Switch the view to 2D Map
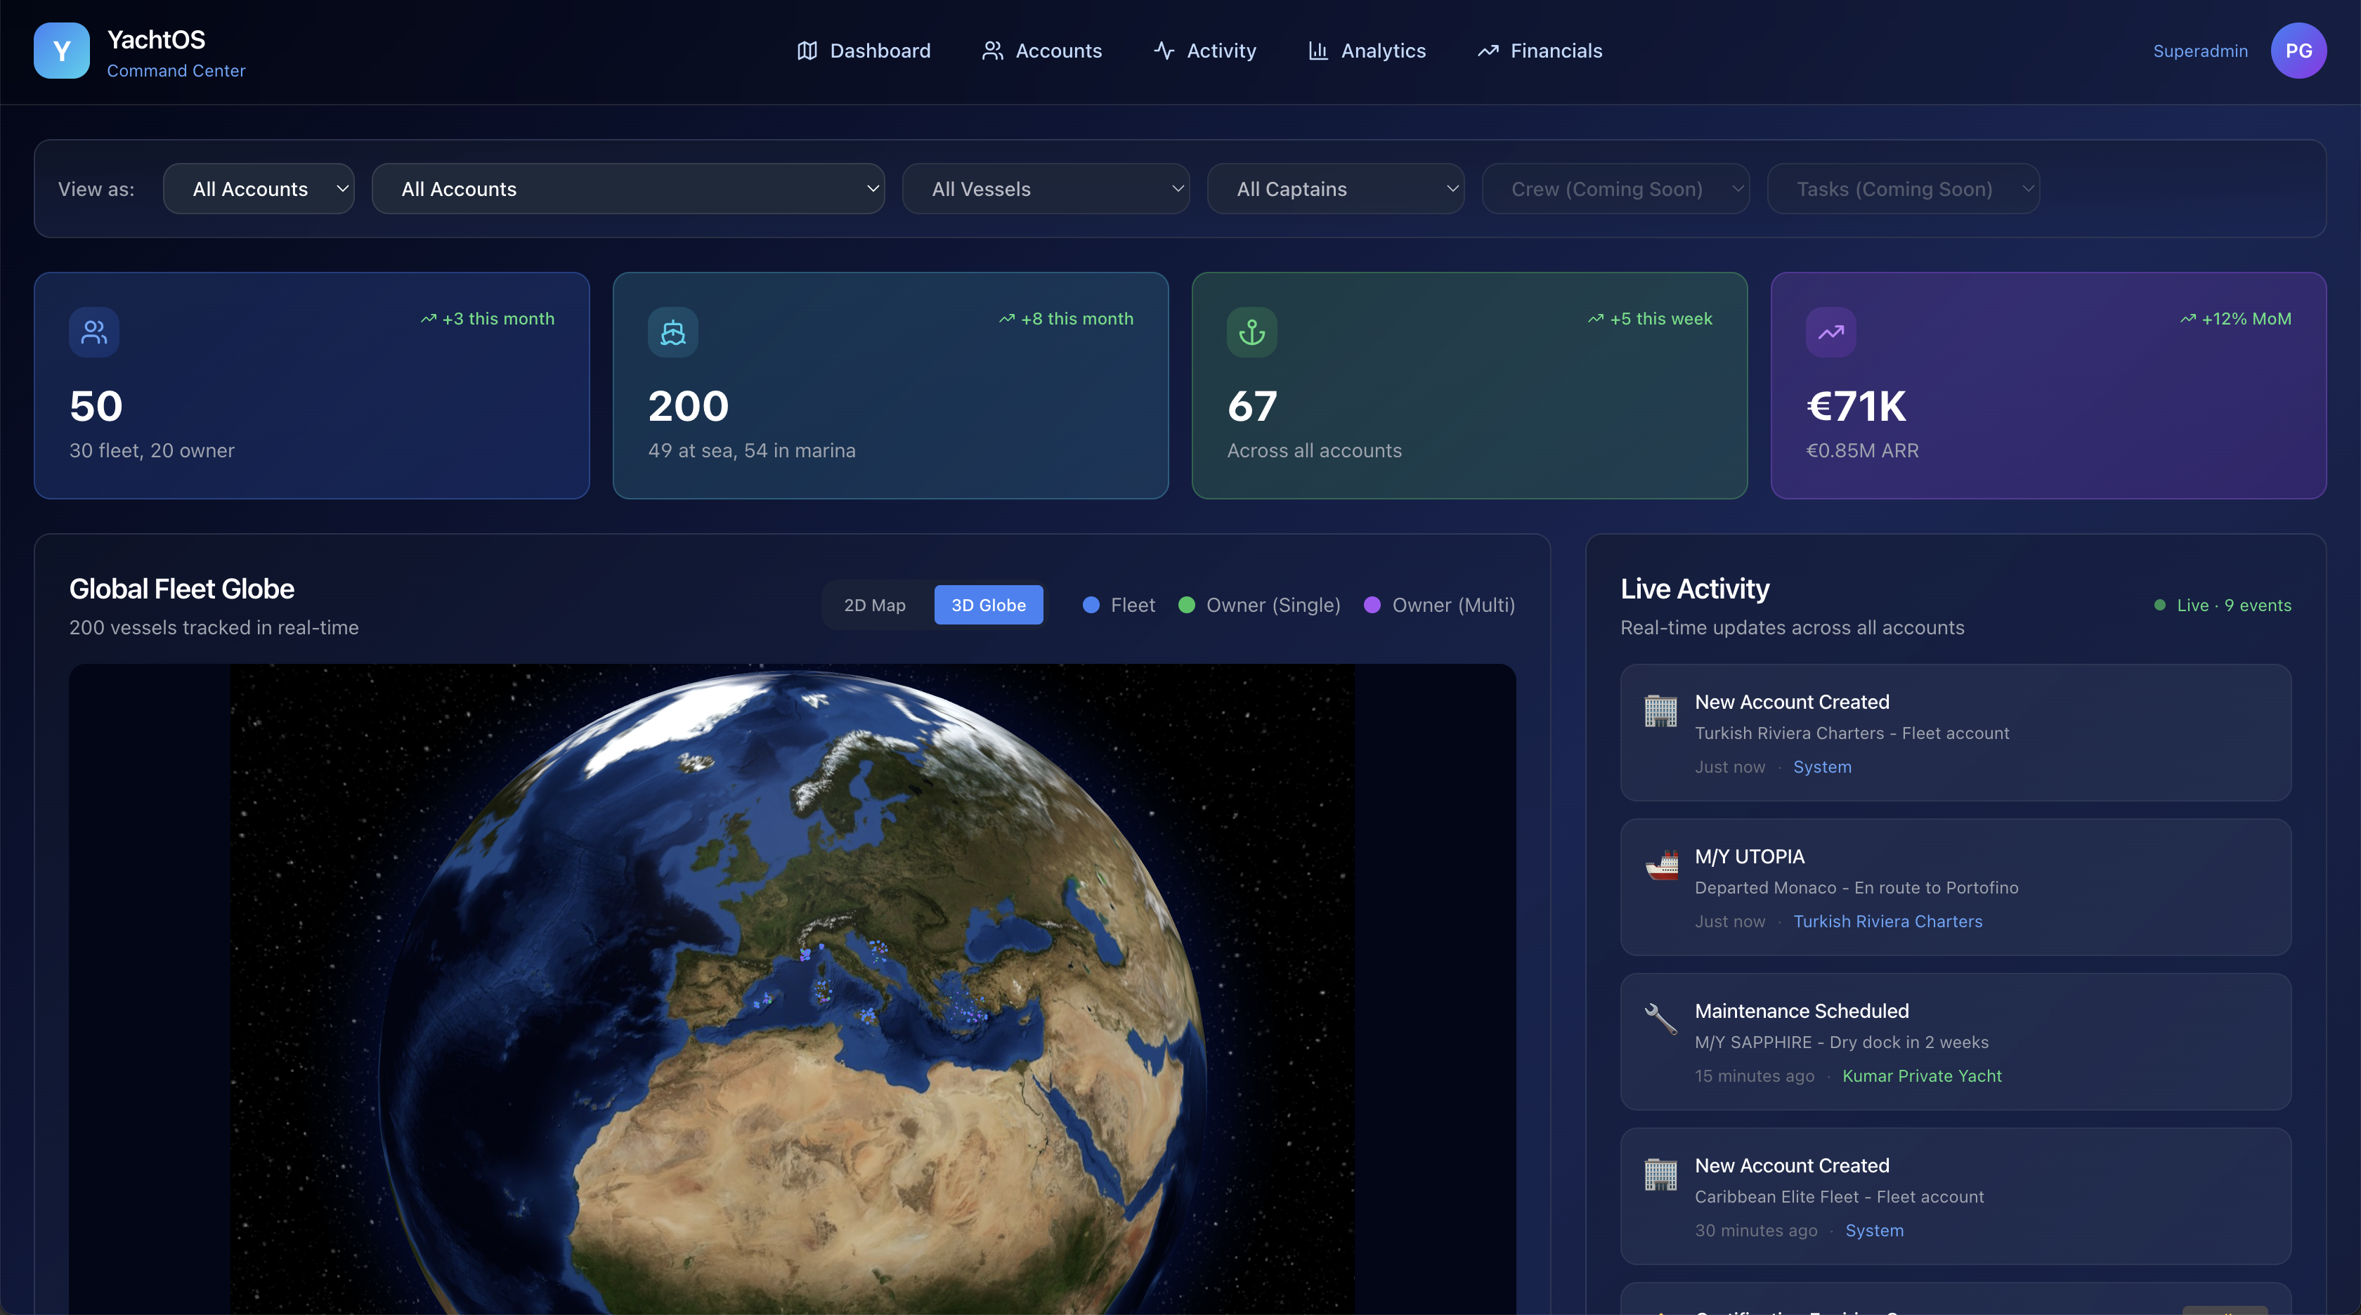The image size is (2361, 1315). click(874, 605)
